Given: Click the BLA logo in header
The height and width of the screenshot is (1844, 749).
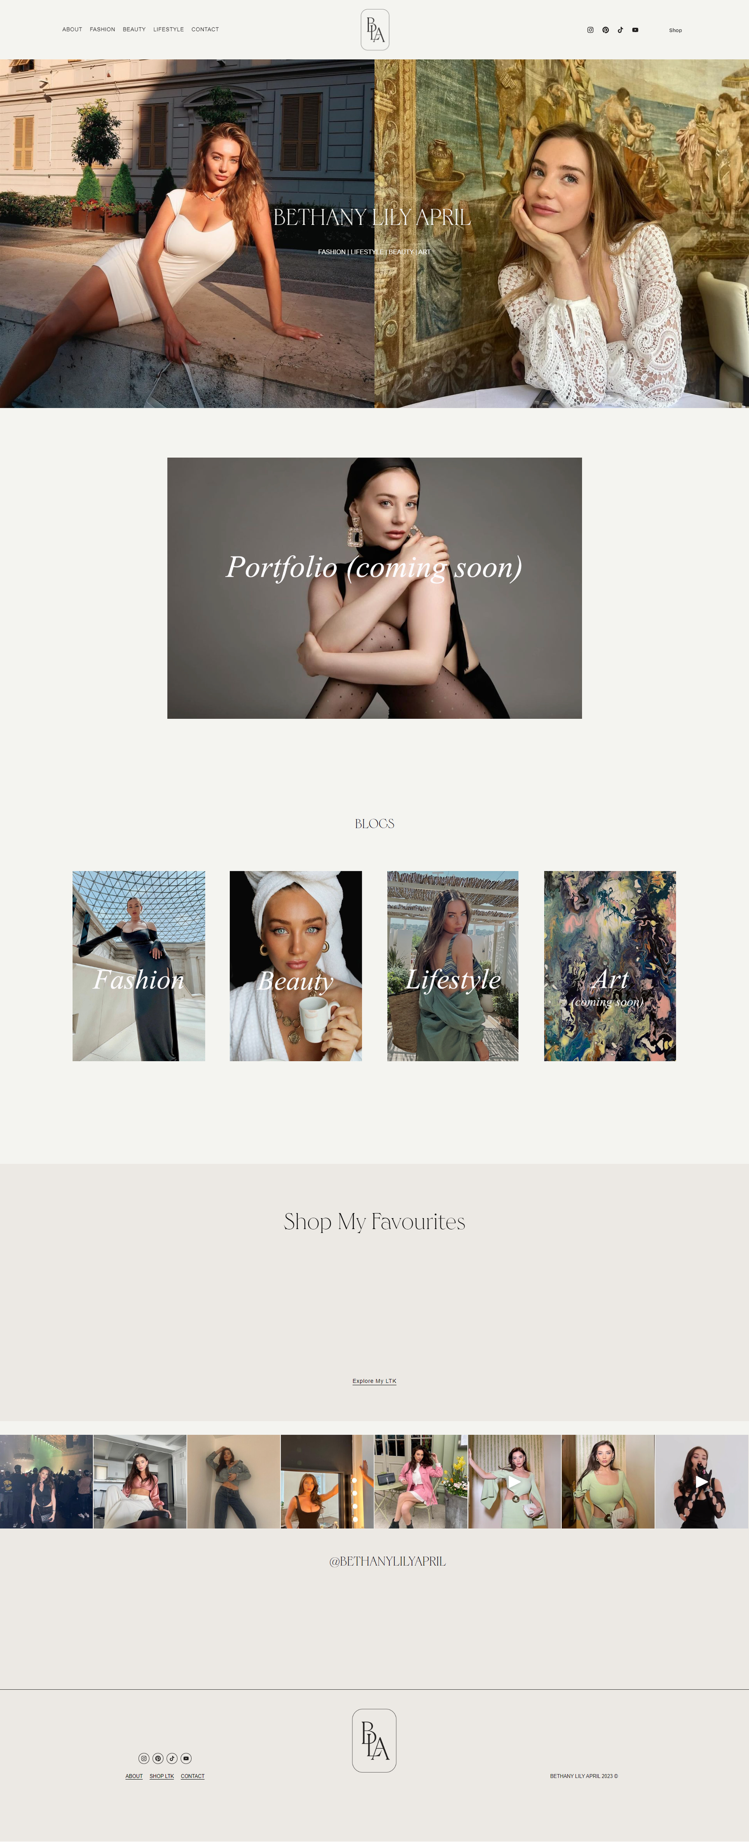Looking at the screenshot, I should pos(375,30).
